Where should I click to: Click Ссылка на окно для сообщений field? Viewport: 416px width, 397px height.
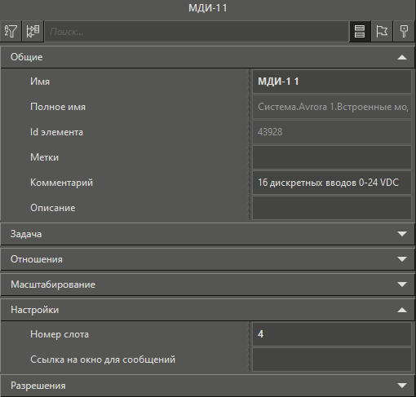point(332,360)
